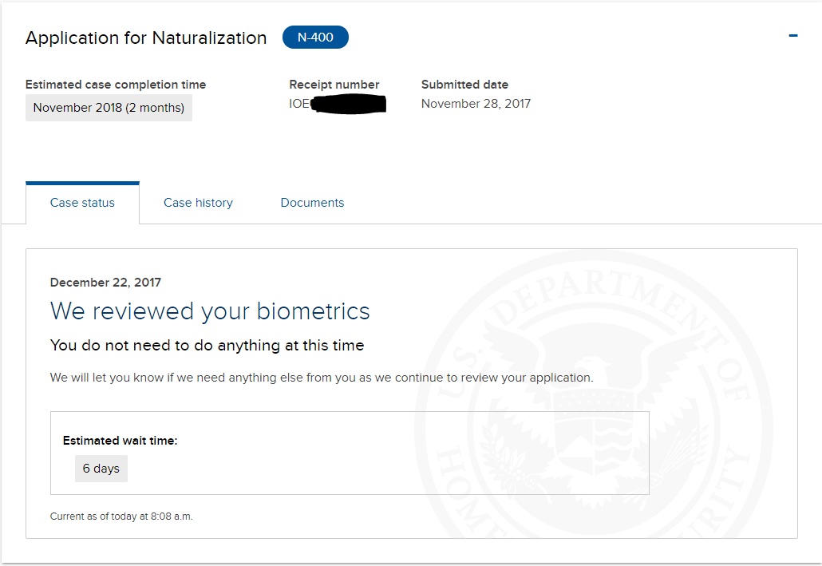
Task: Open the Documents tab
Action: point(312,203)
